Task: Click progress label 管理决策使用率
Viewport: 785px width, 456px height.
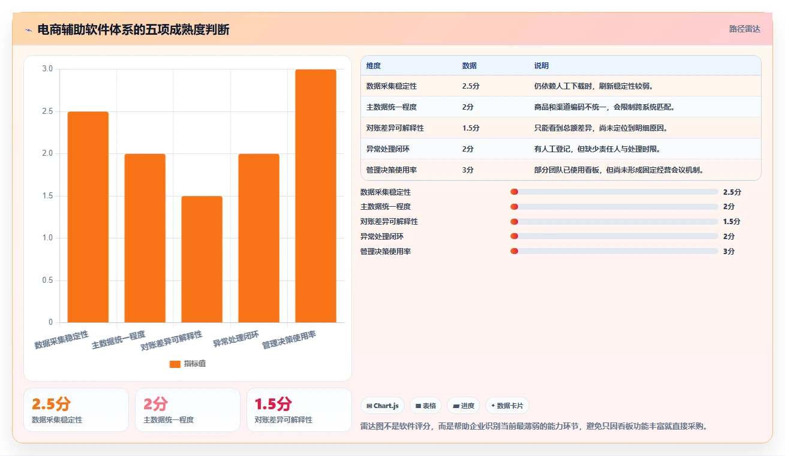Action: [386, 252]
